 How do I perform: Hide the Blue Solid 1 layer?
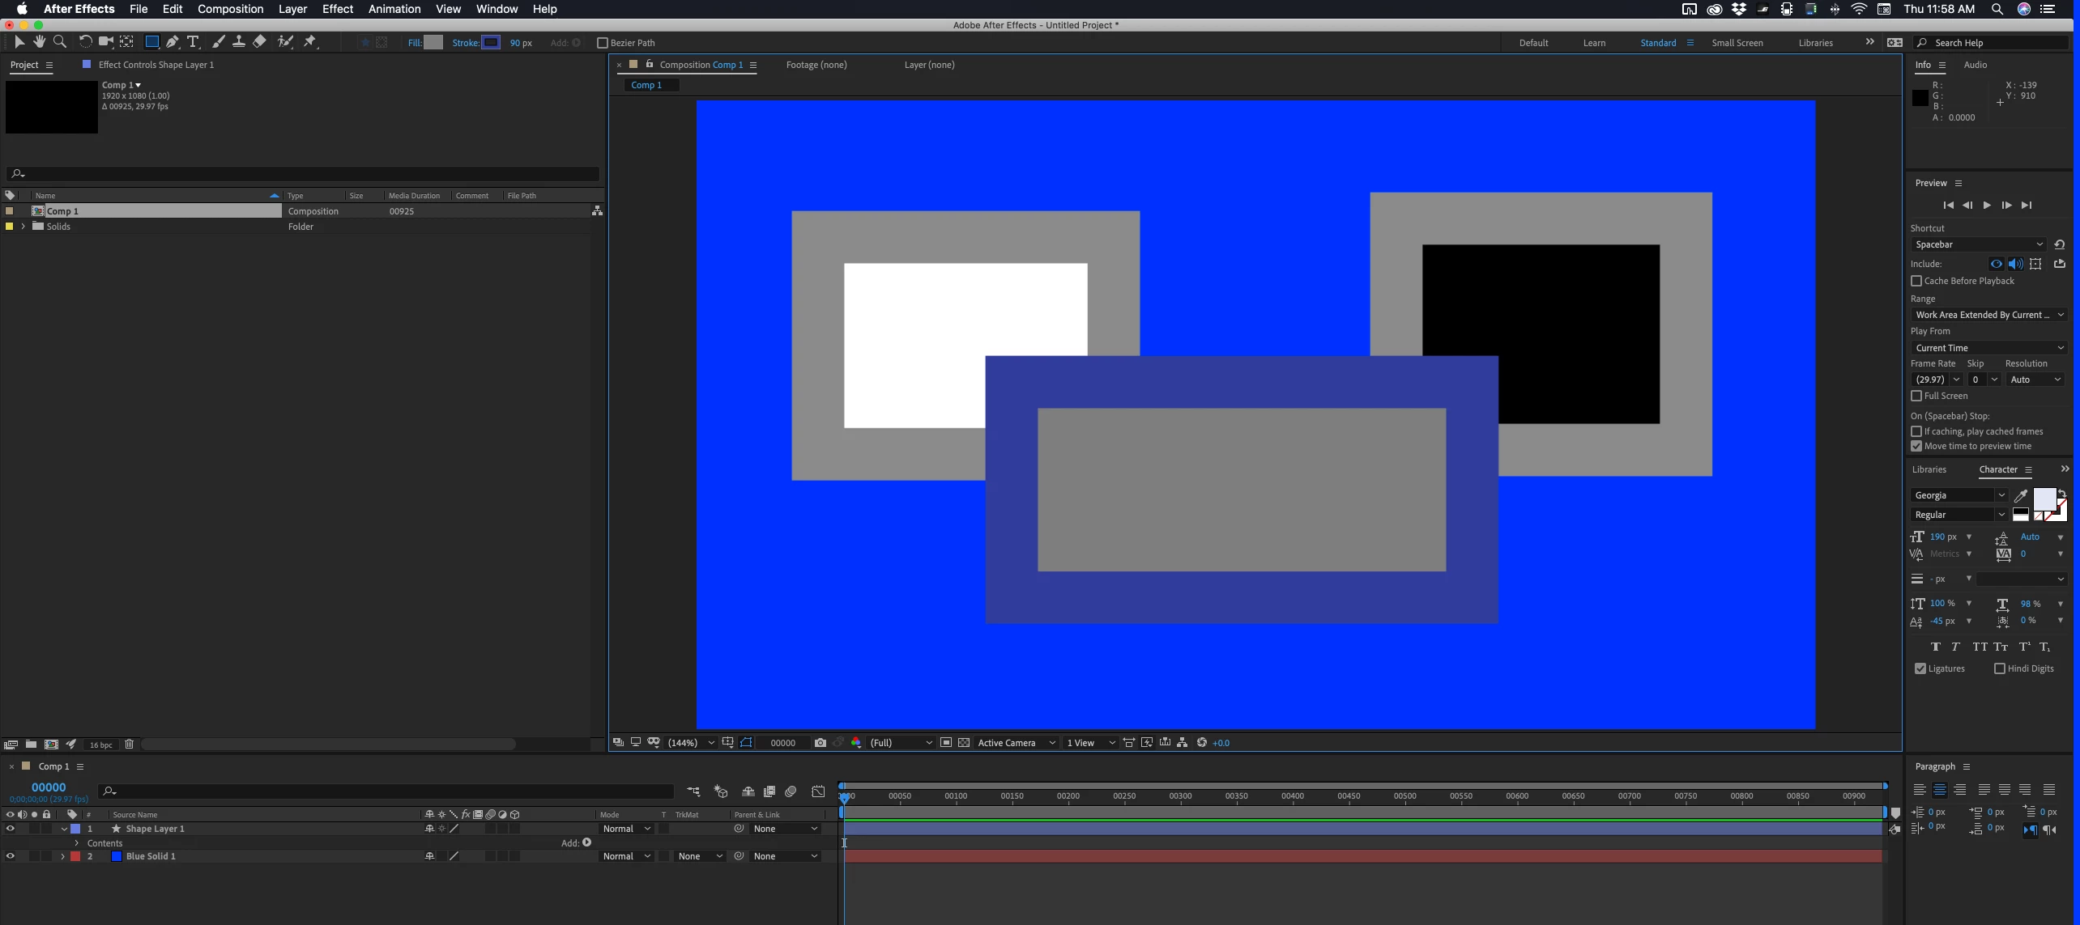[10, 856]
